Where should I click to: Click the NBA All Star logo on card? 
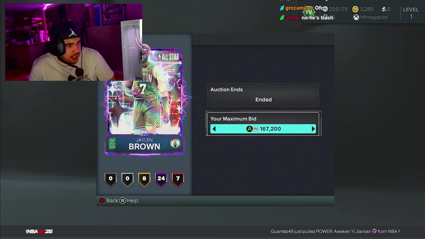[x=169, y=57]
